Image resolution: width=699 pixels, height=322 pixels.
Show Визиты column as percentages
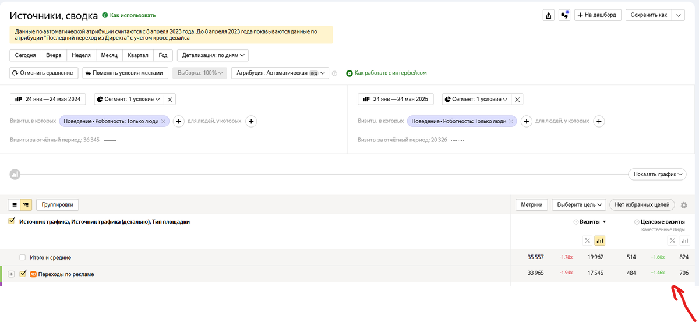point(587,241)
